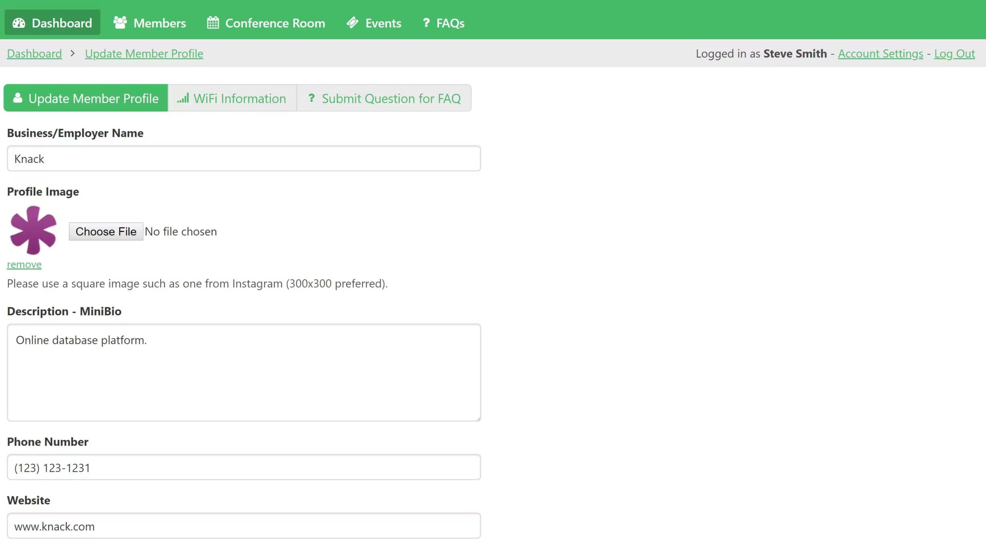Click the Phone Number input field
This screenshot has height=539, width=986.
click(x=243, y=467)
